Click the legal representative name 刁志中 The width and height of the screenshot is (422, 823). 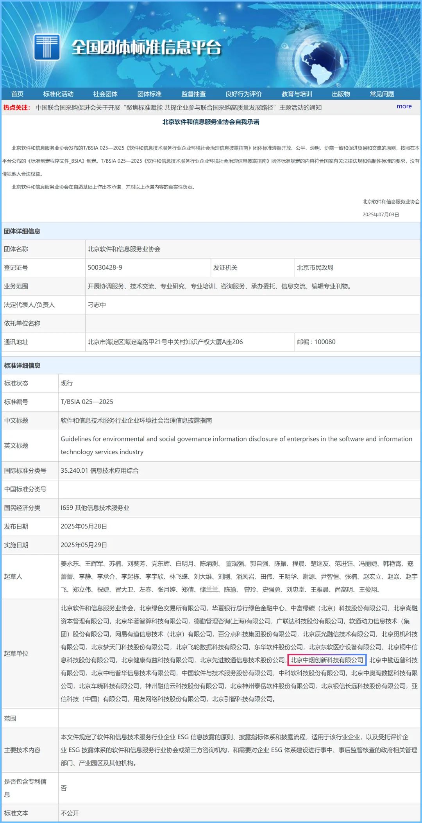[x=97, y=305]
